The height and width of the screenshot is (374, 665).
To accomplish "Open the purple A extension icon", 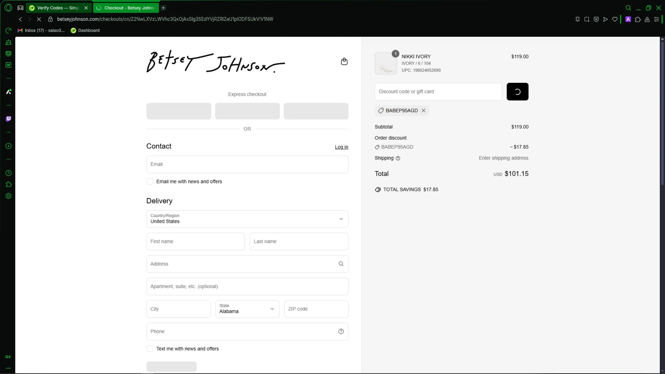I will pos(628,19).
